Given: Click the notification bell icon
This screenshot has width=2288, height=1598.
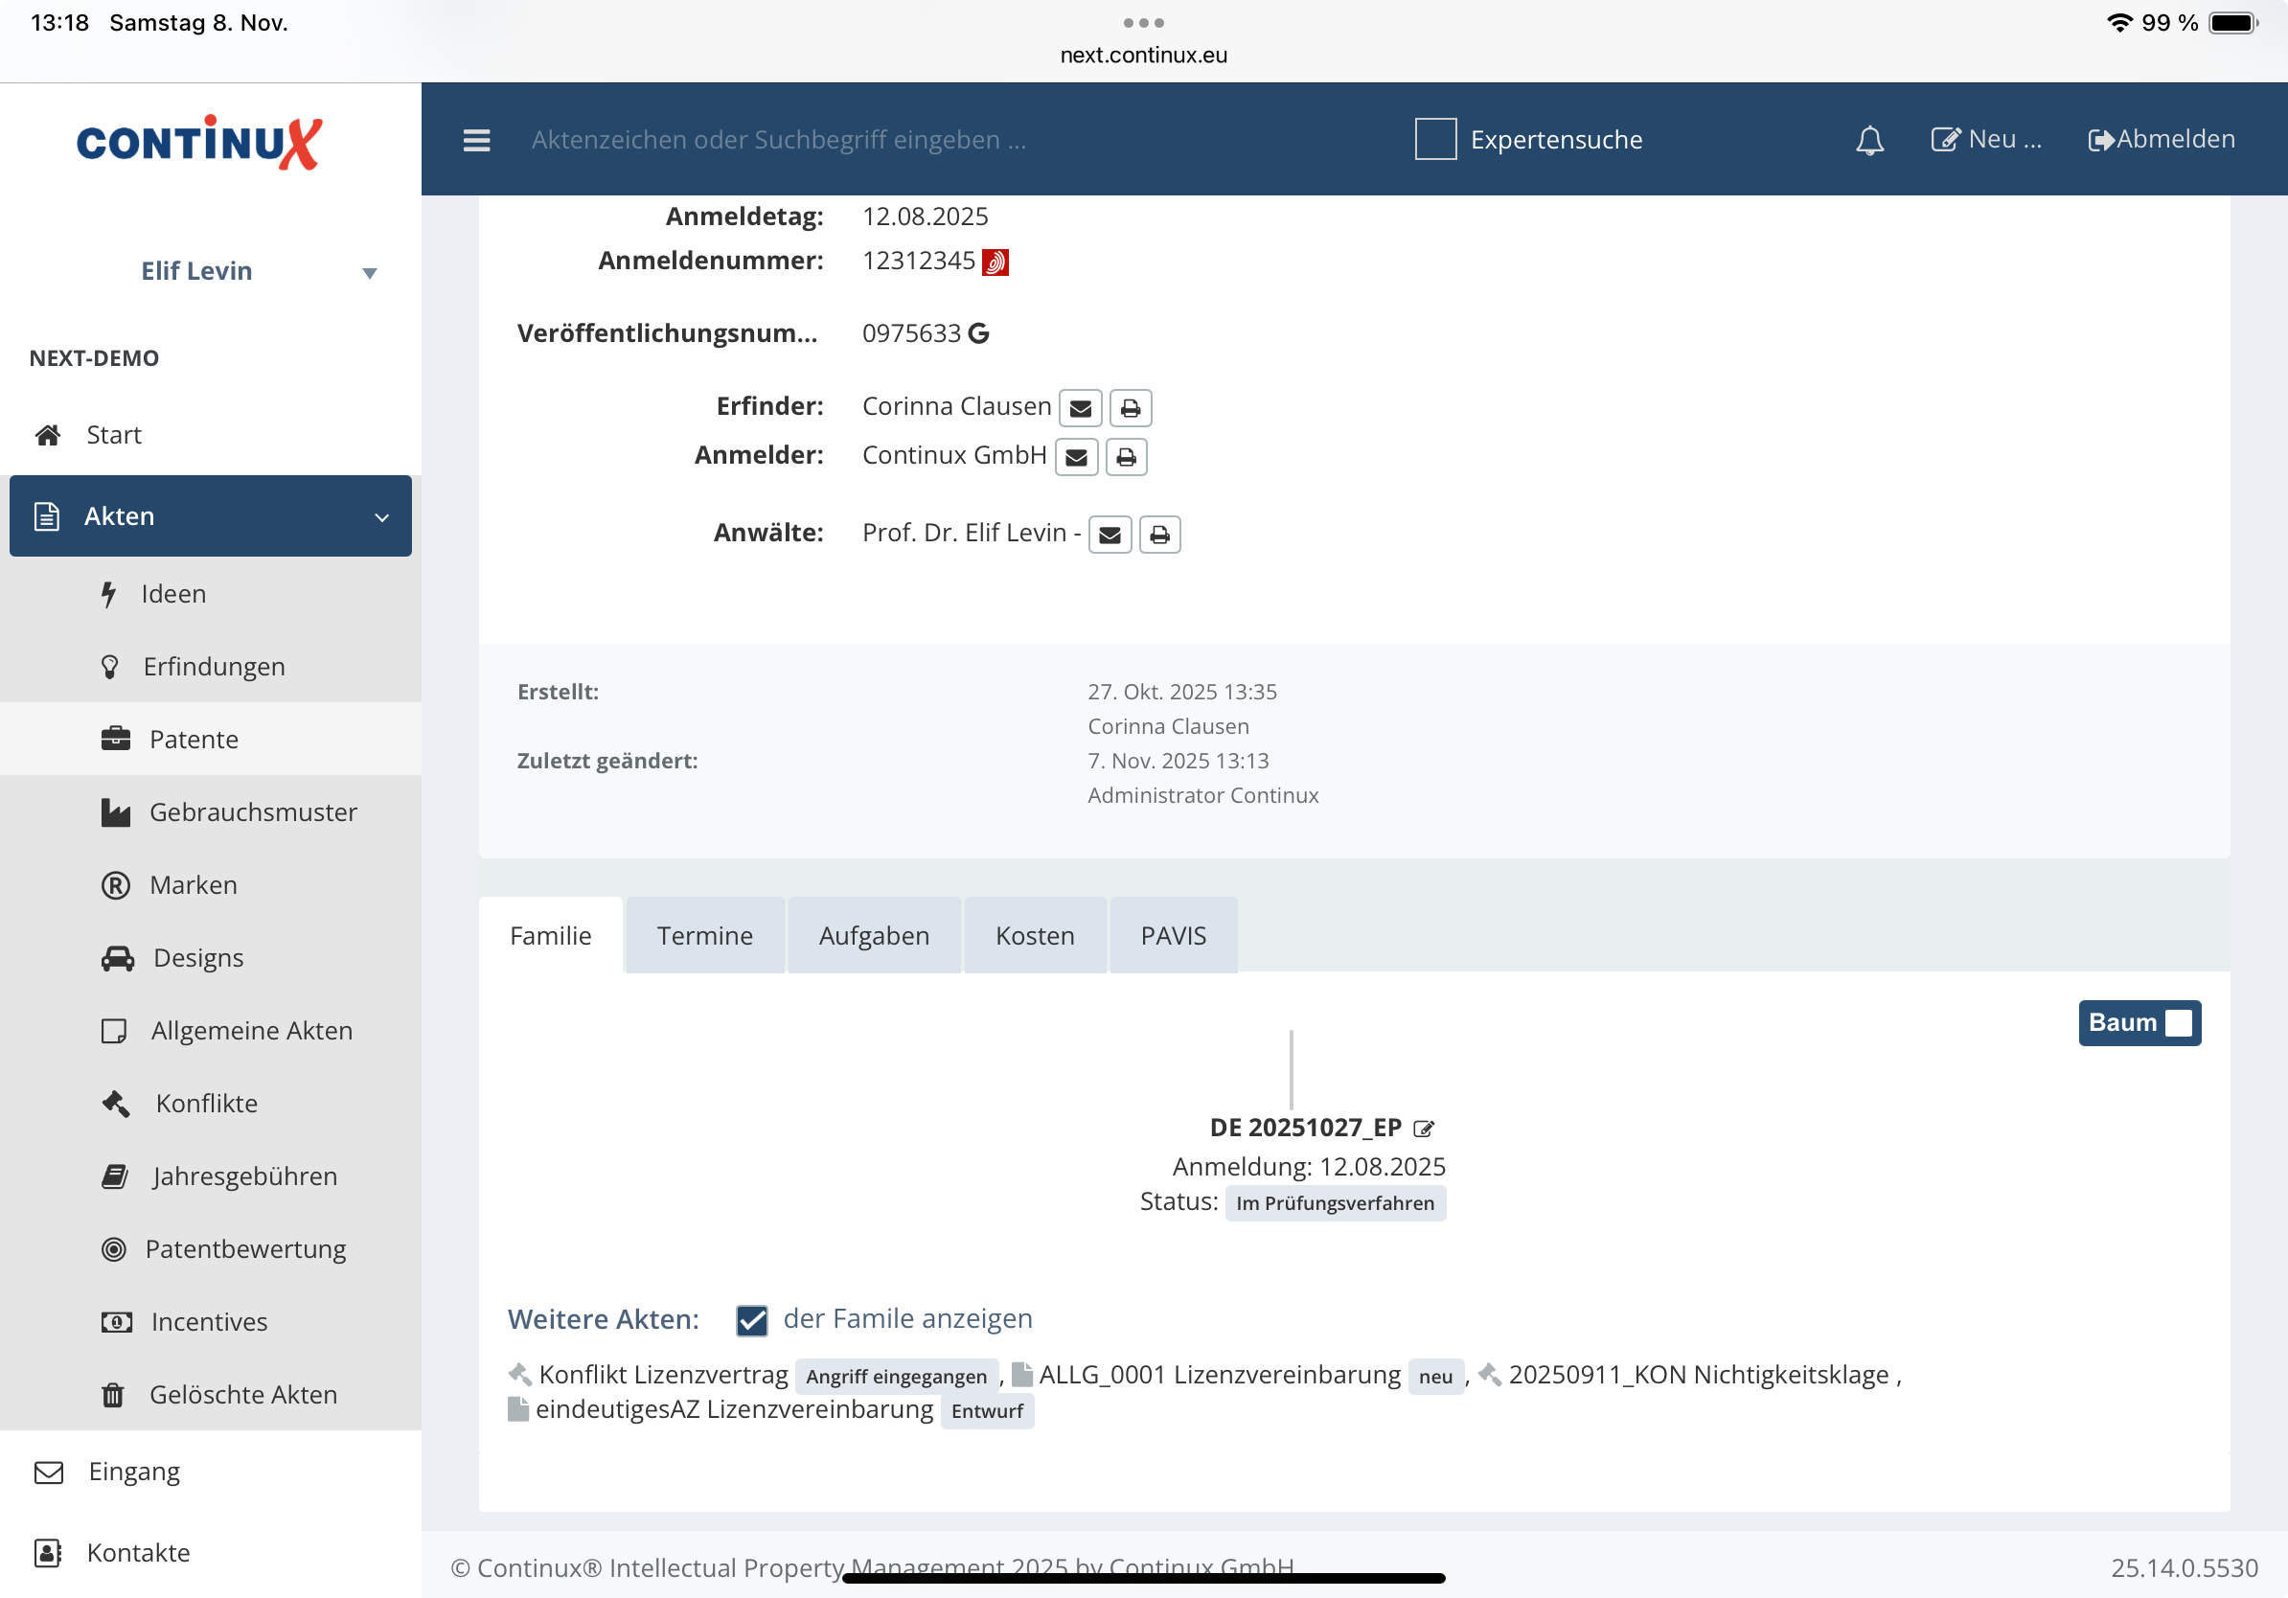Looking at the screenshot, I should (1869, 141).
